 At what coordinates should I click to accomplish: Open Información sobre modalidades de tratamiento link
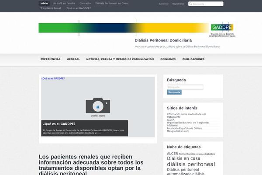(x=186, y=115)
